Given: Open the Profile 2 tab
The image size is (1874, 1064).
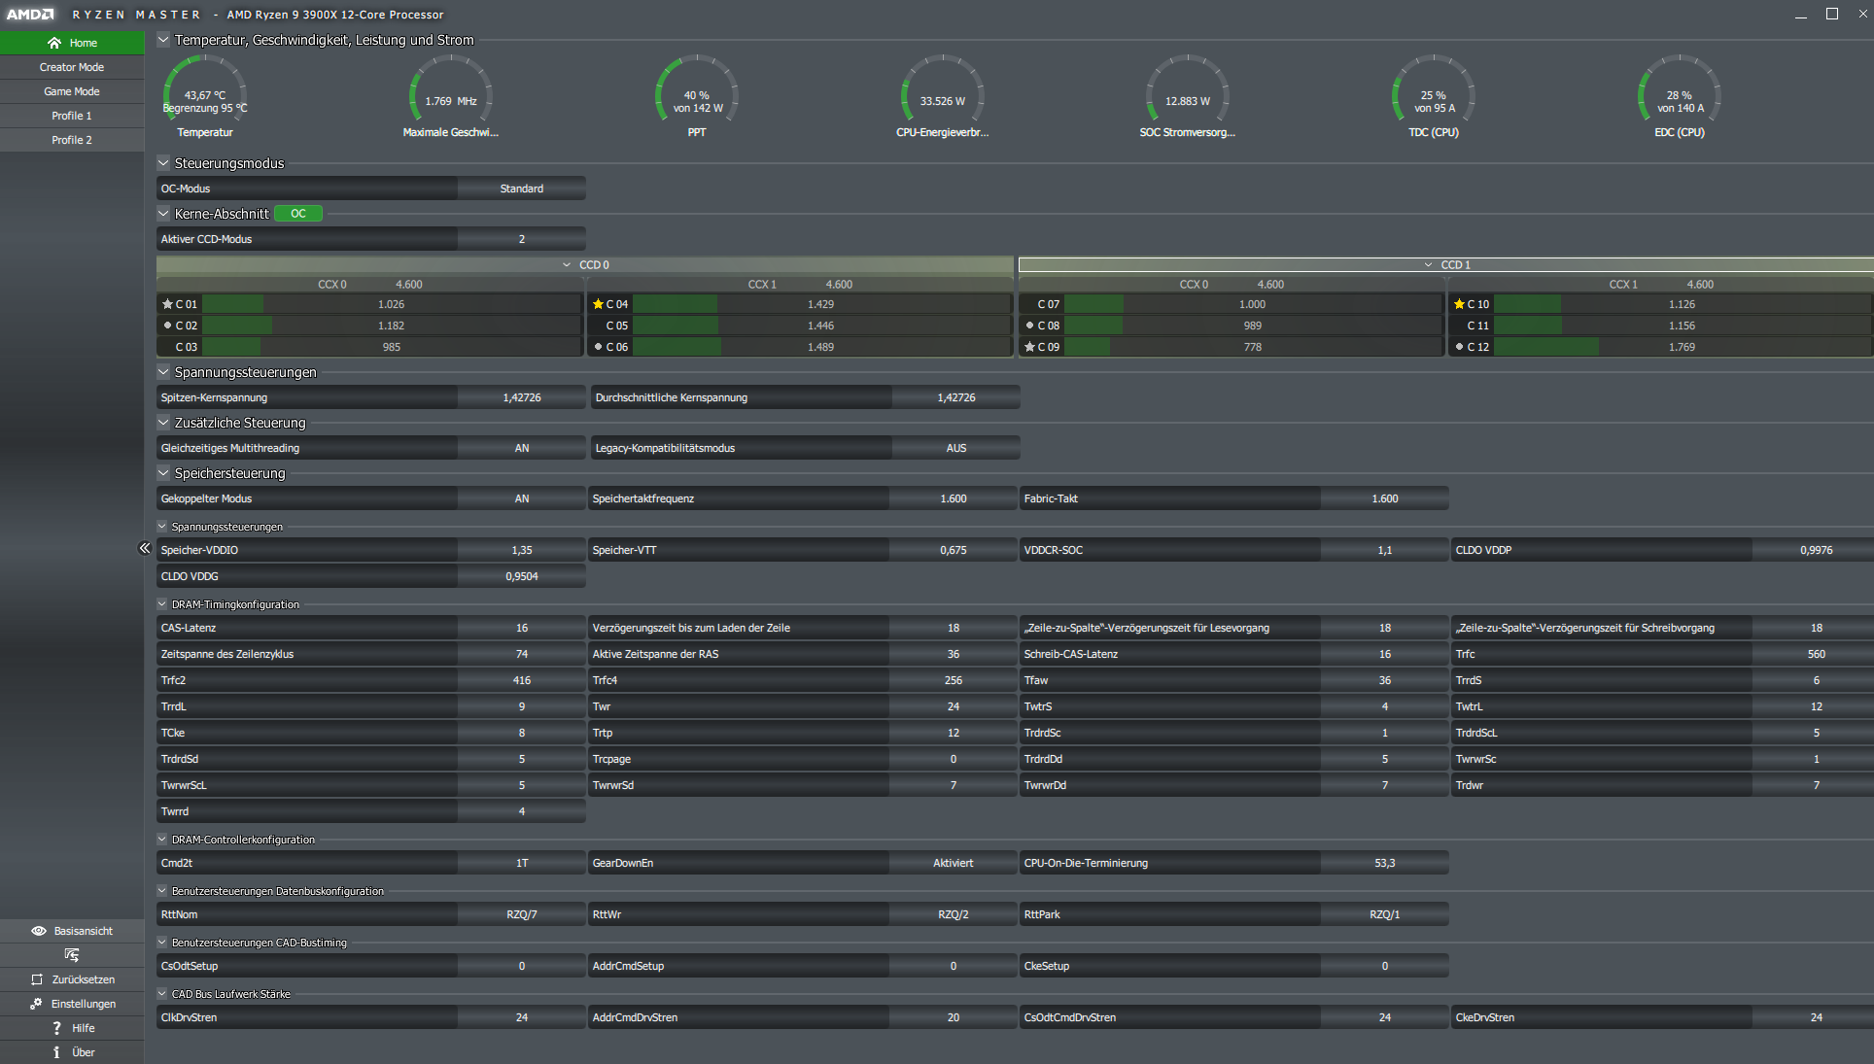Looking at the screenshot, I should [x=72, y=140].
